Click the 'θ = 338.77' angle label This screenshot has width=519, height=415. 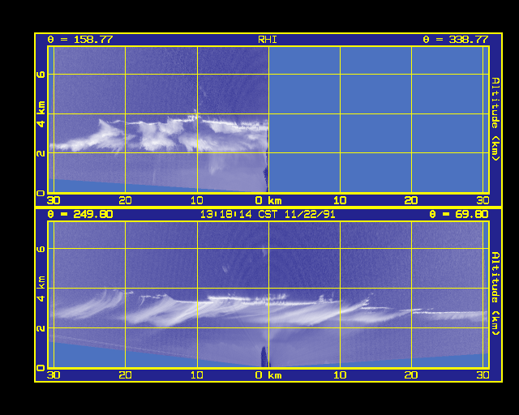click(x=456, y=40)
